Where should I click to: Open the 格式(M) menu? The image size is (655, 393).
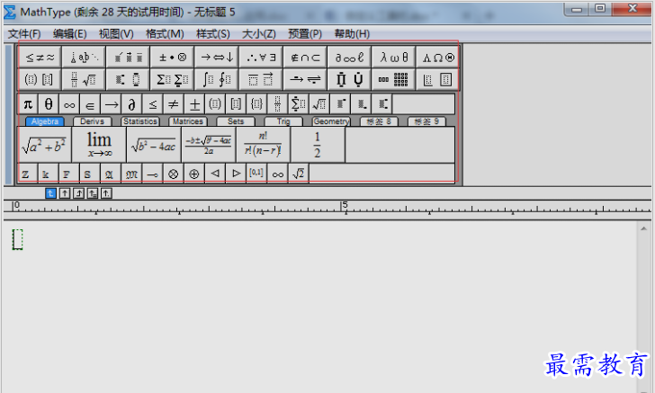tap(164, 33)
